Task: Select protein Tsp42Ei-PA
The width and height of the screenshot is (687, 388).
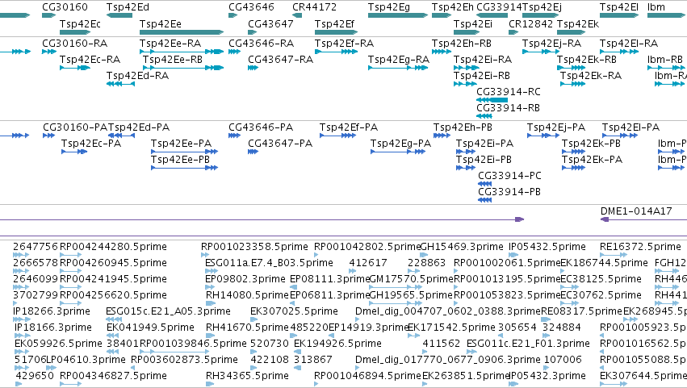Action: [x=484, y=144]
